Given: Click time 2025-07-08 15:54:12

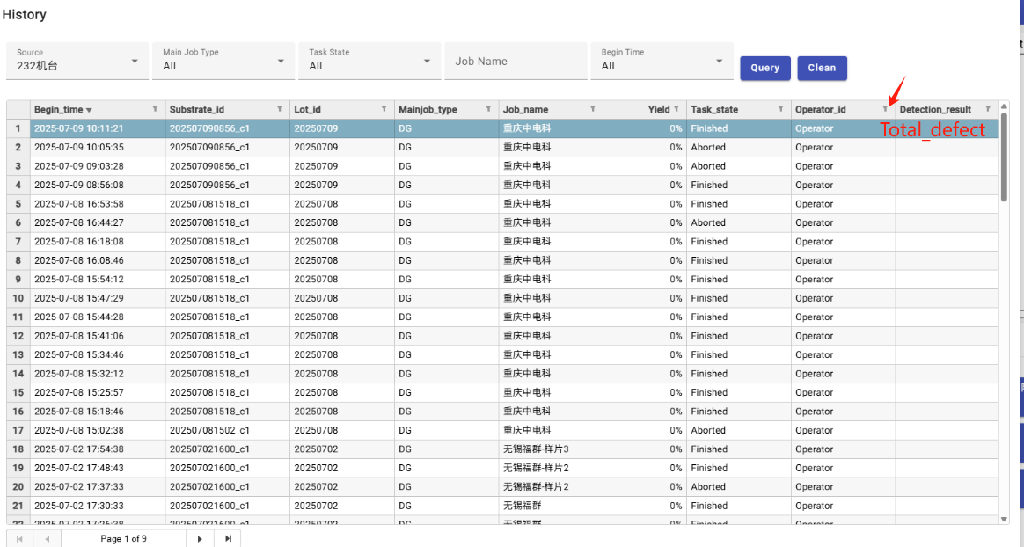Looking at the screenshot, I should pyautogui.click(x=79, y=280).
